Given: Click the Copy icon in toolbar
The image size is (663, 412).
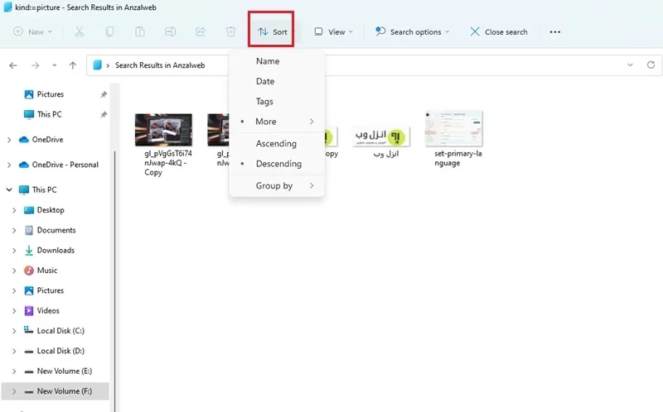Looking at the screenshot, I should [109, 31].
